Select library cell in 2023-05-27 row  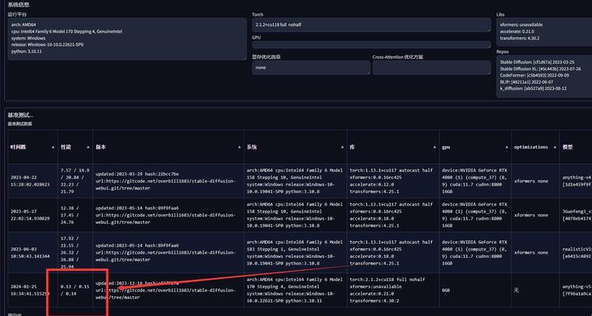pos(393,215)
